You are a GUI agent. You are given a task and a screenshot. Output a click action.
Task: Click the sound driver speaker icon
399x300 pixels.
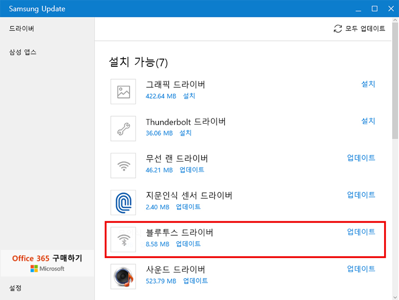click(123, 277)
